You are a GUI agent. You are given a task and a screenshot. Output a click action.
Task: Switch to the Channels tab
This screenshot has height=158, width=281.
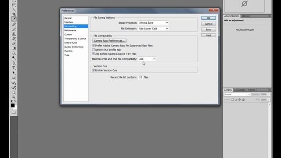pos(240,90)
